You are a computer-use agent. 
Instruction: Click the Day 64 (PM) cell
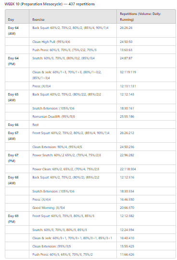pos(17,61)
